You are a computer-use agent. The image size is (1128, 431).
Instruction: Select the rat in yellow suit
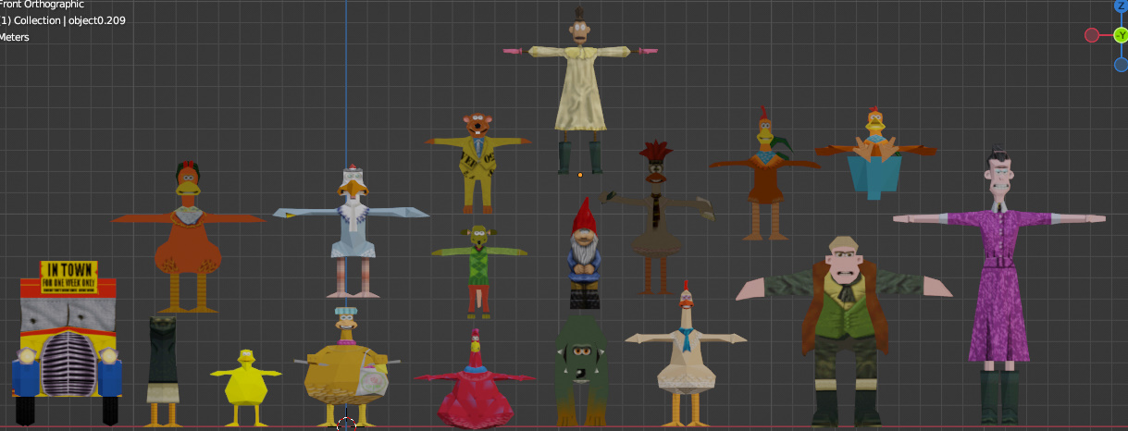477,162
